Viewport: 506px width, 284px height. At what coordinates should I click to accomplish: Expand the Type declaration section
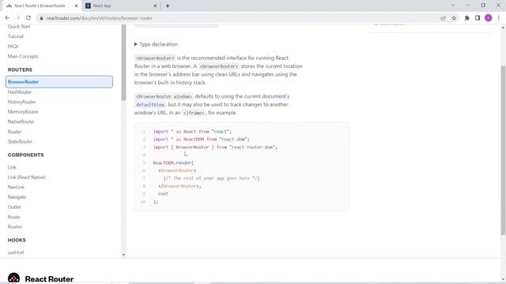(157, 44)
